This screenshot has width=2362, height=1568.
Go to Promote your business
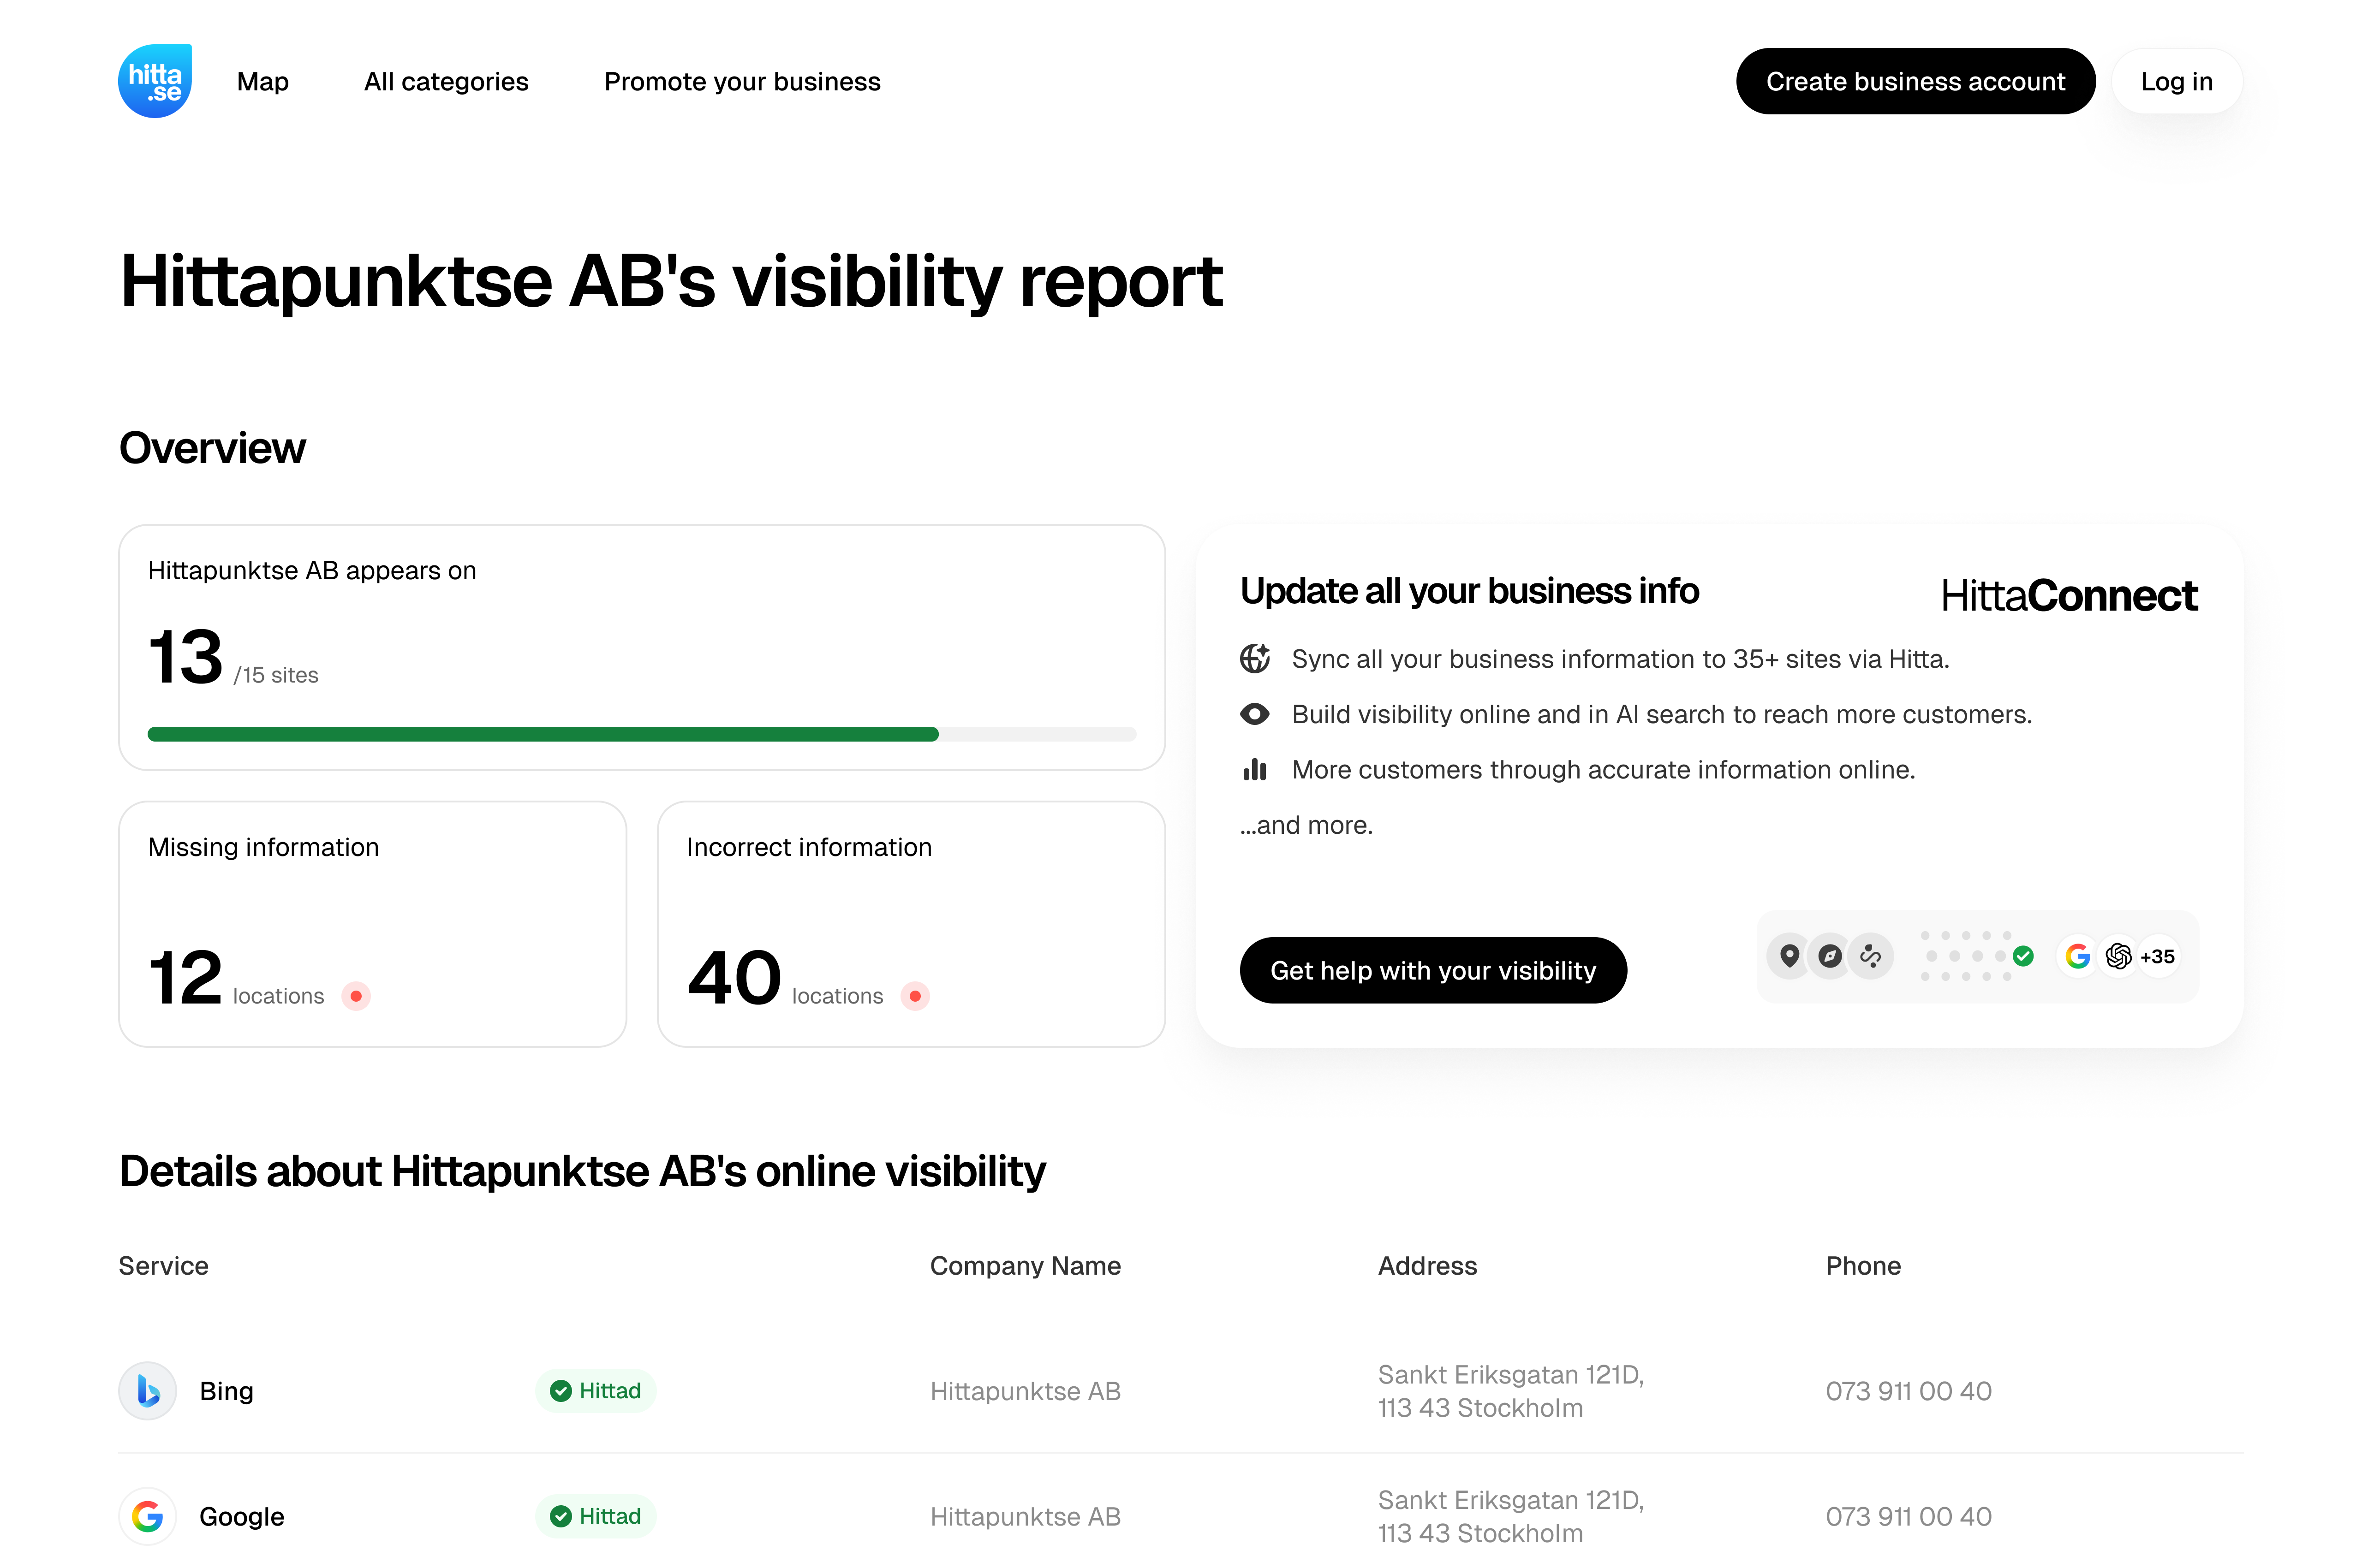tap(742, 82)
